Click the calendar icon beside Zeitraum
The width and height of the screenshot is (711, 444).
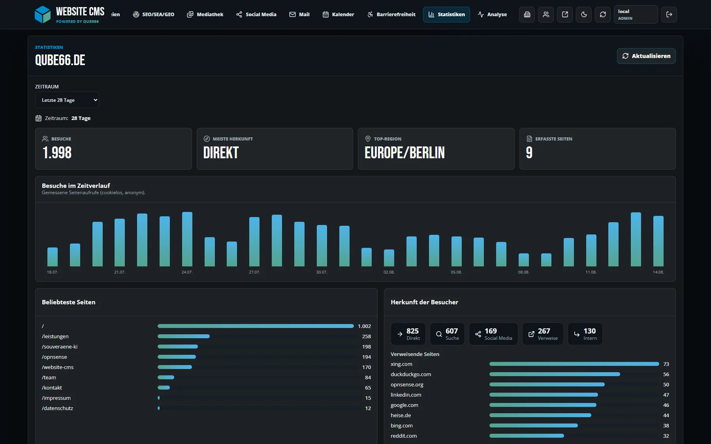tap(38, 118)
